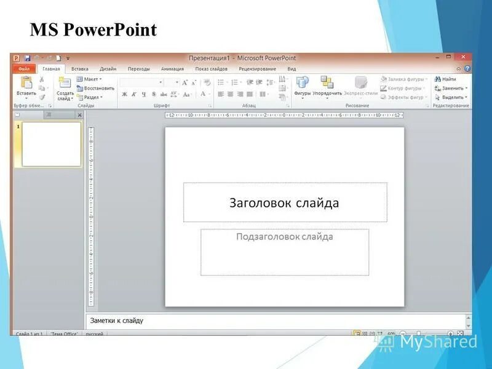This screenshot has height=369, width=492.
Task: Open Раздел (Section) dropdown
Action: click(x=90, y=97)
